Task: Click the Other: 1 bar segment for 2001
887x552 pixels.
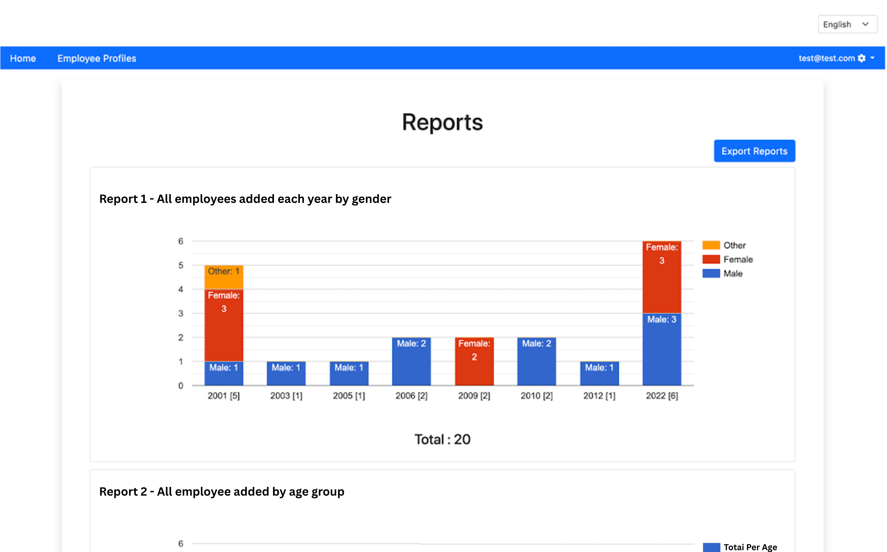Action: click(224, 277)
